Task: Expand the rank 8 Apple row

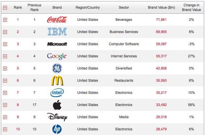Action: (5, 105)
